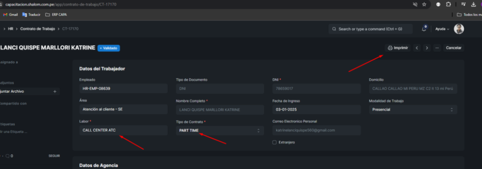Open browser extensions puzzle icon
482x169 pixels.
coord(448,4)
